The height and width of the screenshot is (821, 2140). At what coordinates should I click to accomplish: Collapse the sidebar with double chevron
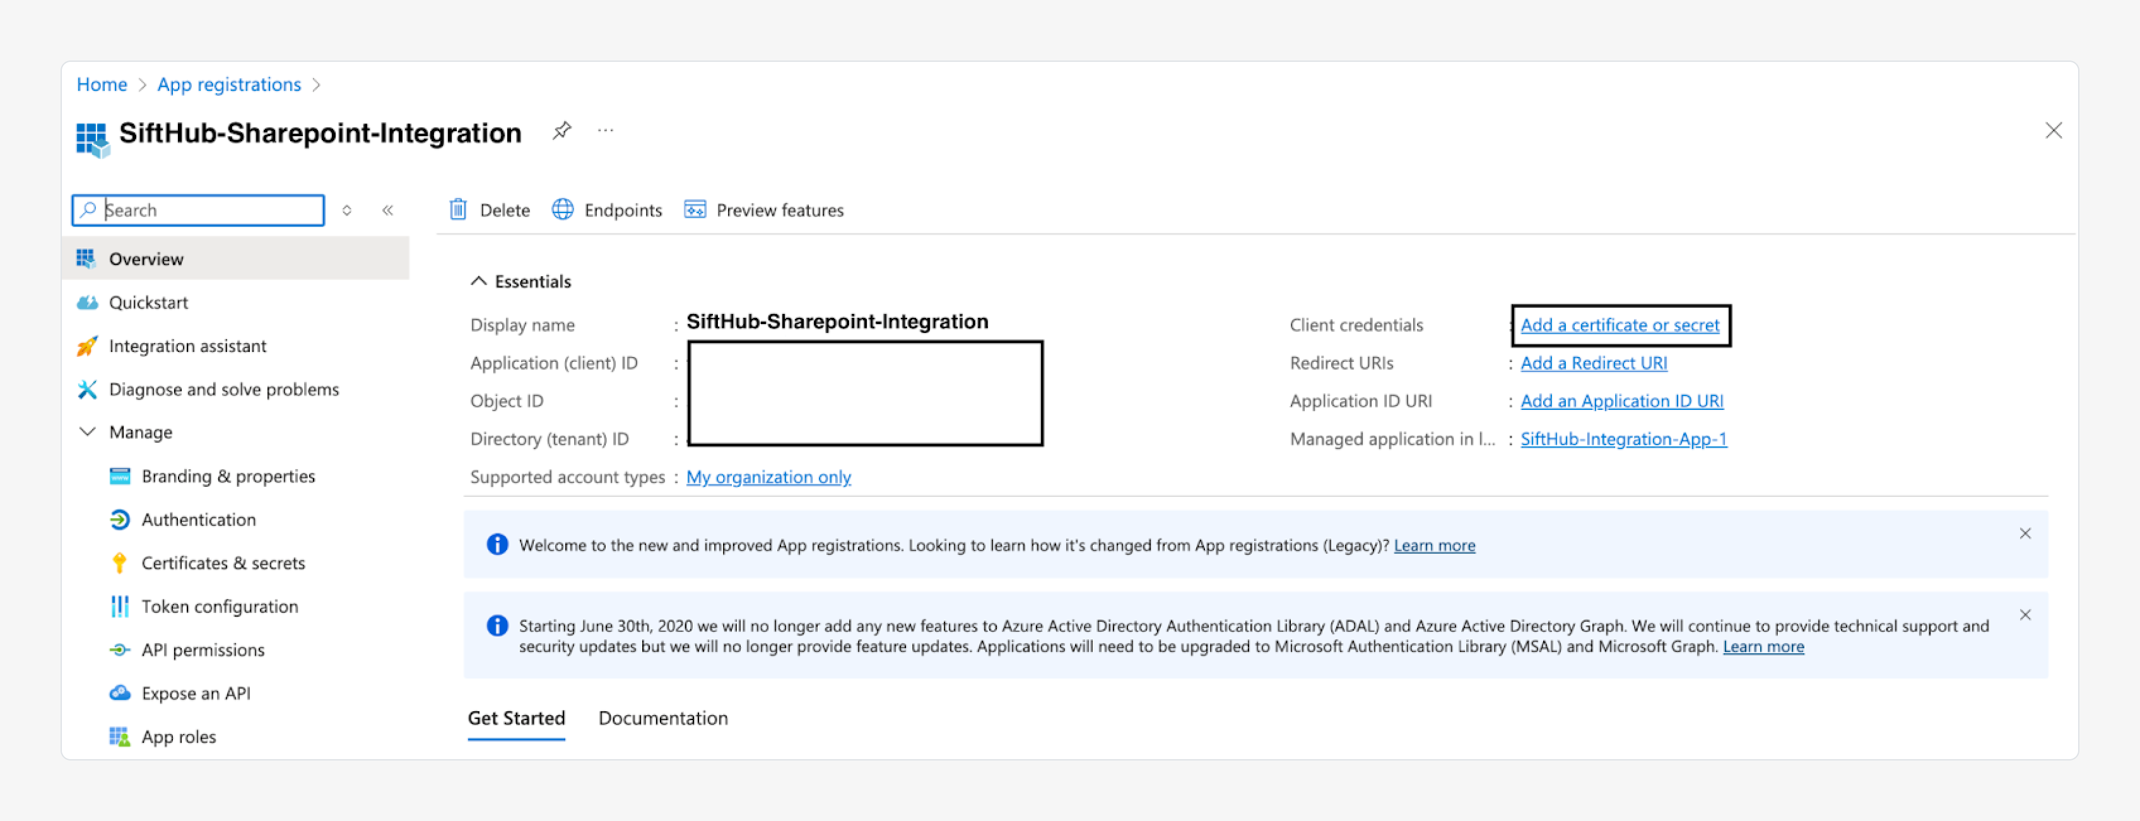click(388, 210)
